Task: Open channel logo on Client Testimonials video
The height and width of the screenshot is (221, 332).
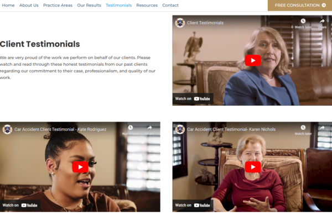Action: coord(180,23)
